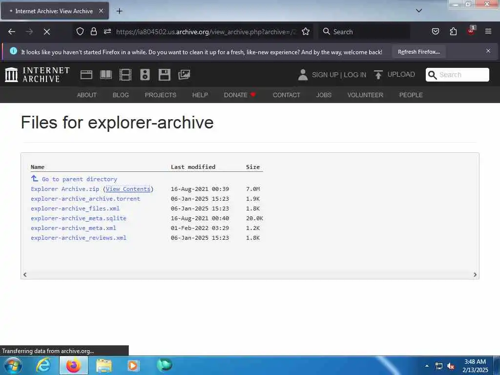Open the PROJECTS menu item
500x375 pixels.
point(160,95)
